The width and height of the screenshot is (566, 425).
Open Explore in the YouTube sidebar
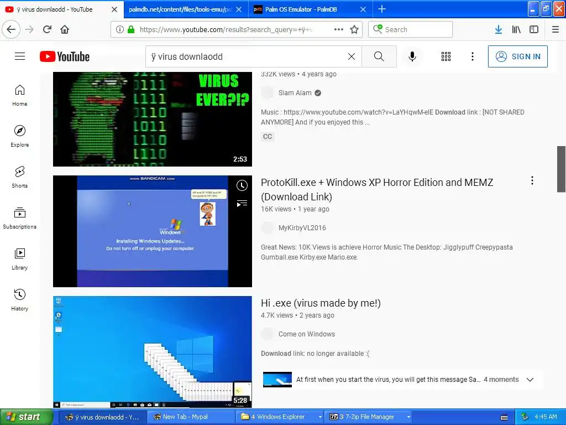point(19,136)
